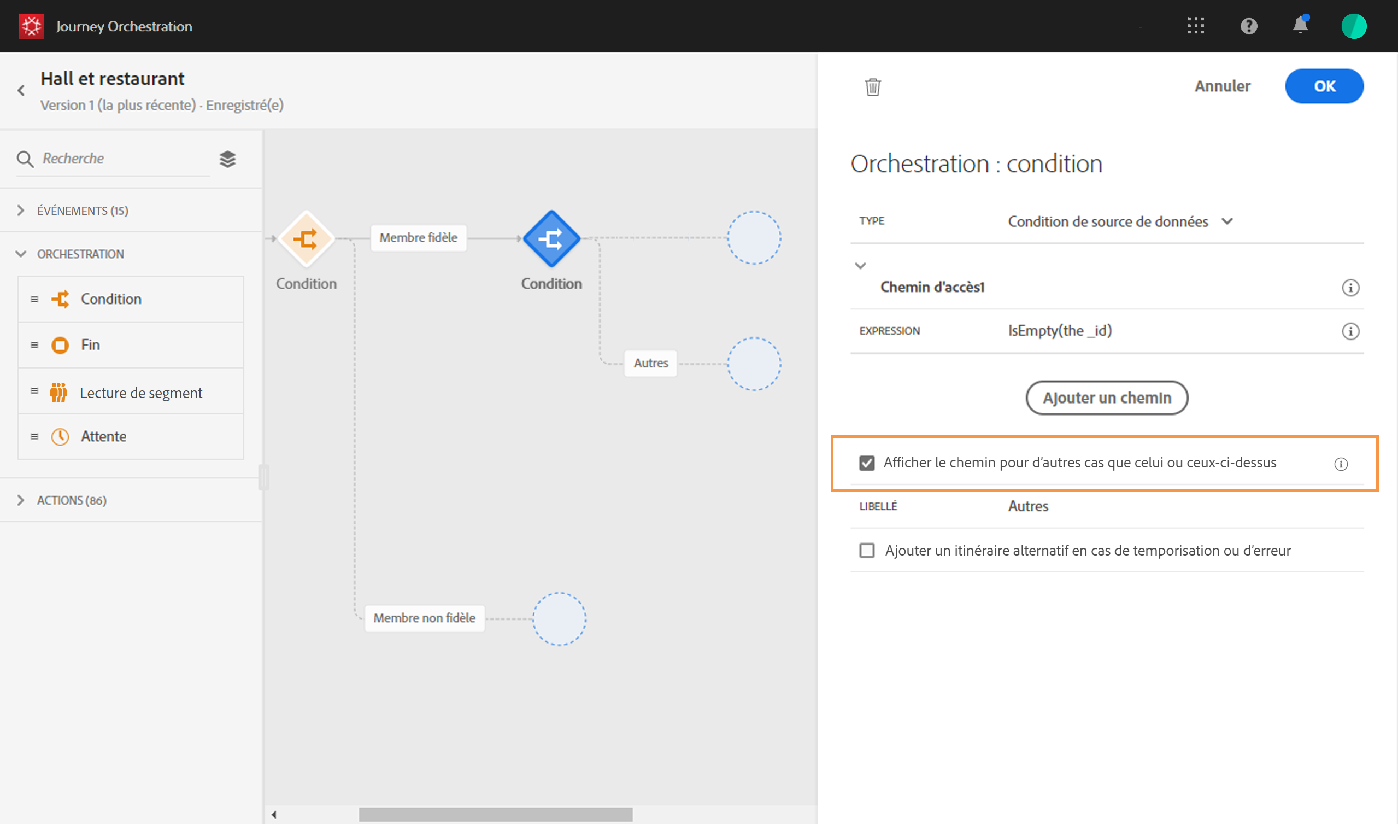Click the layers filter icon beside search
The height and width of the screenshot is (824, 1398).
pos(227,159)
